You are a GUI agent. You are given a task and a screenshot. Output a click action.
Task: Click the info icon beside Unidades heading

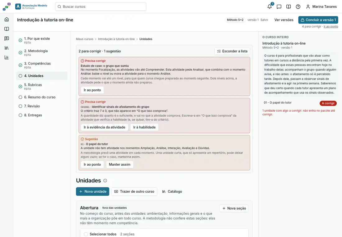pos(105,181)
